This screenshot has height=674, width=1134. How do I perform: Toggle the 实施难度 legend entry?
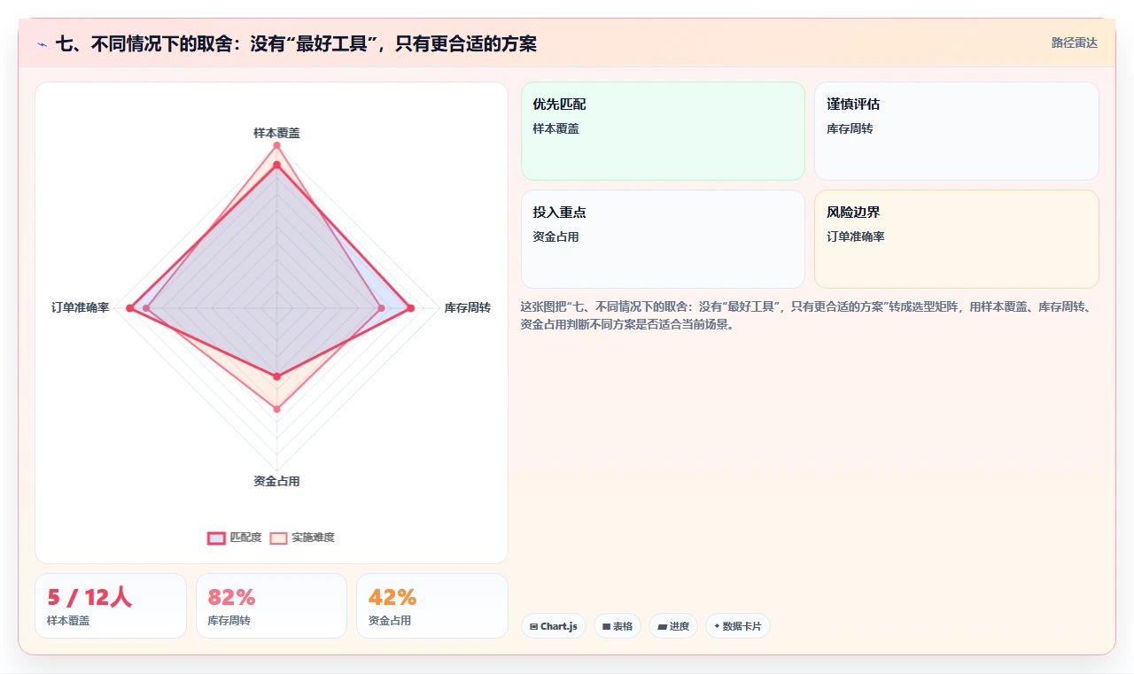pyautogui.click(x=302, y=538)
